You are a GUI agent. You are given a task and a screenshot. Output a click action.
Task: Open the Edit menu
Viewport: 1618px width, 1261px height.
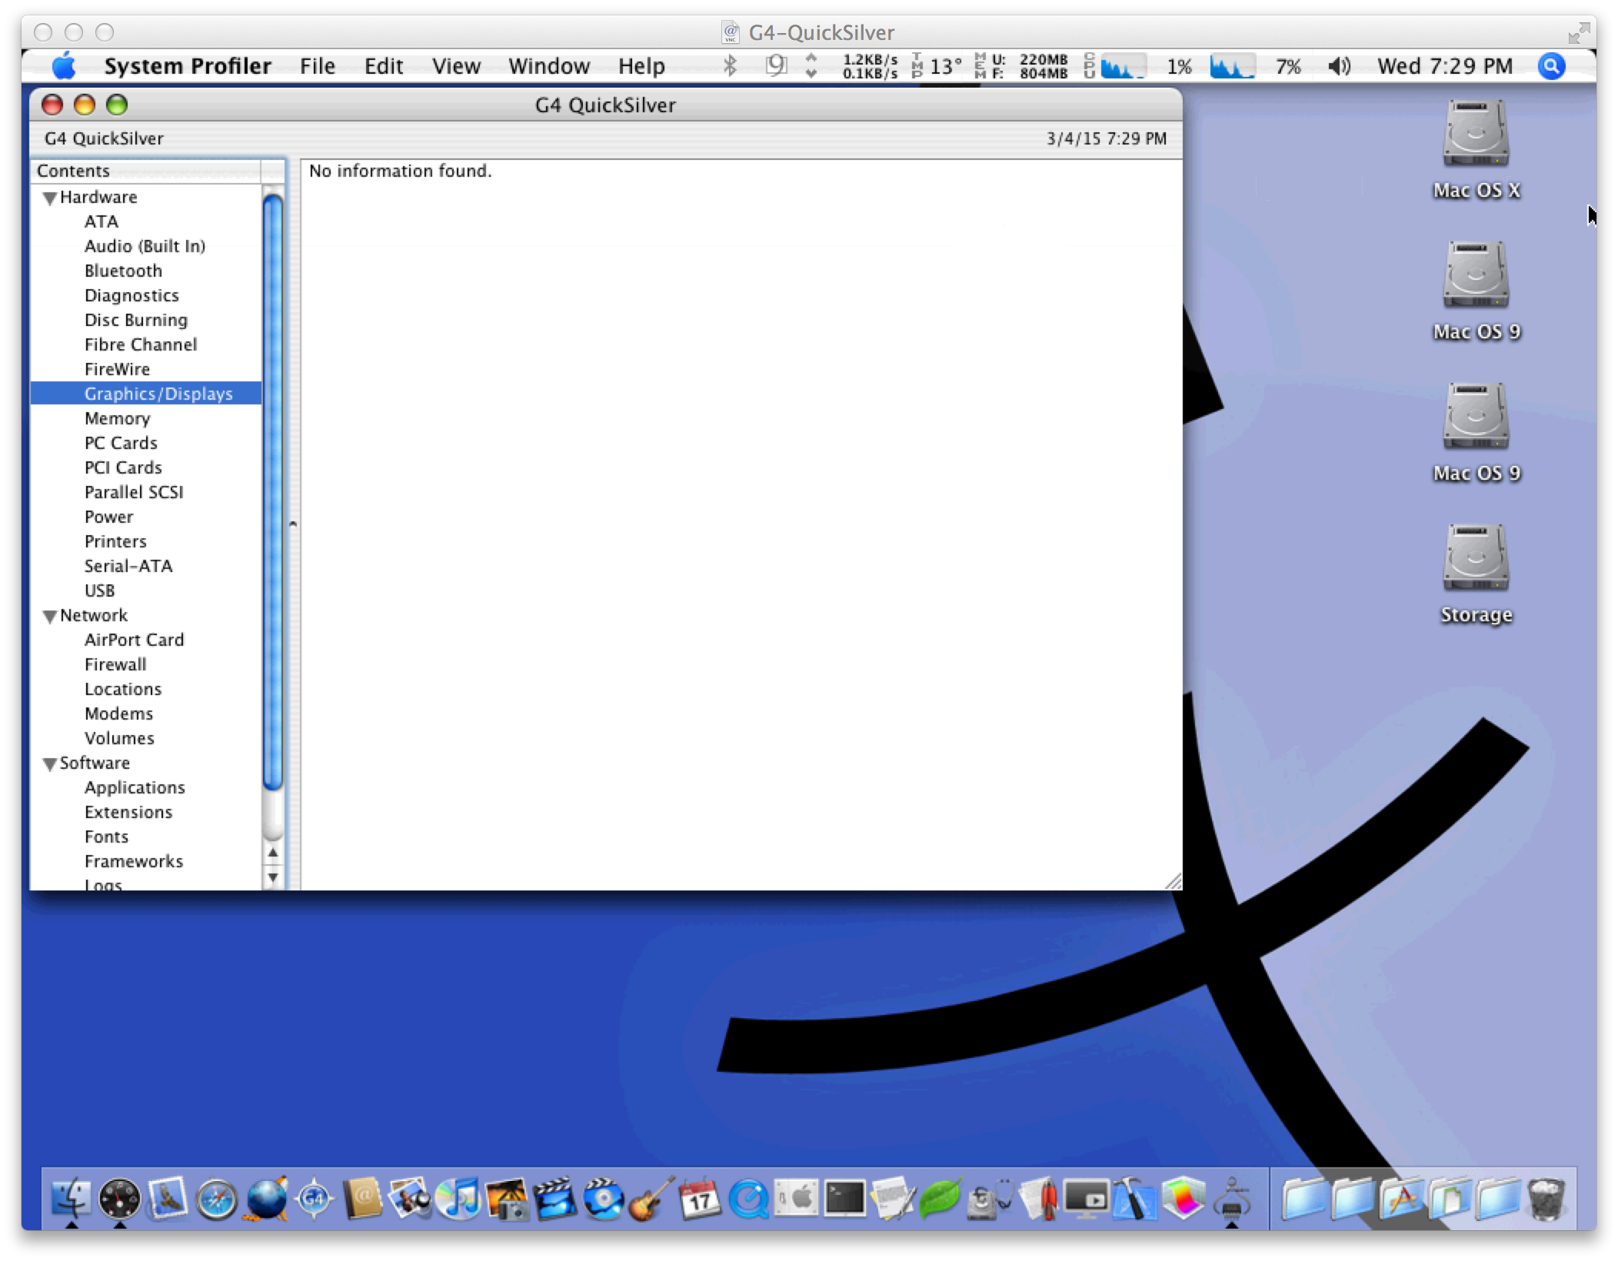click(x=383, y=66)
